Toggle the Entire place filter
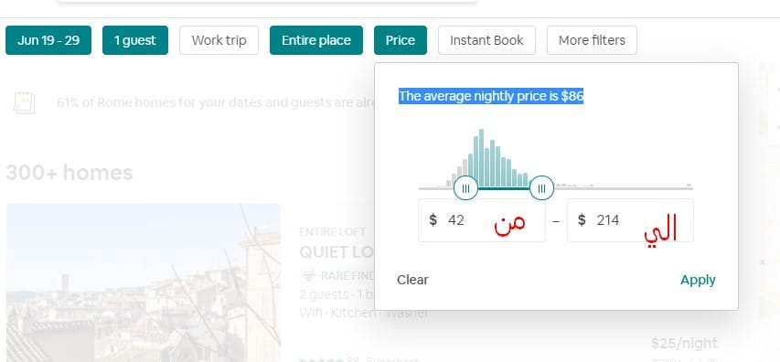780x362 pixels. 316,40
